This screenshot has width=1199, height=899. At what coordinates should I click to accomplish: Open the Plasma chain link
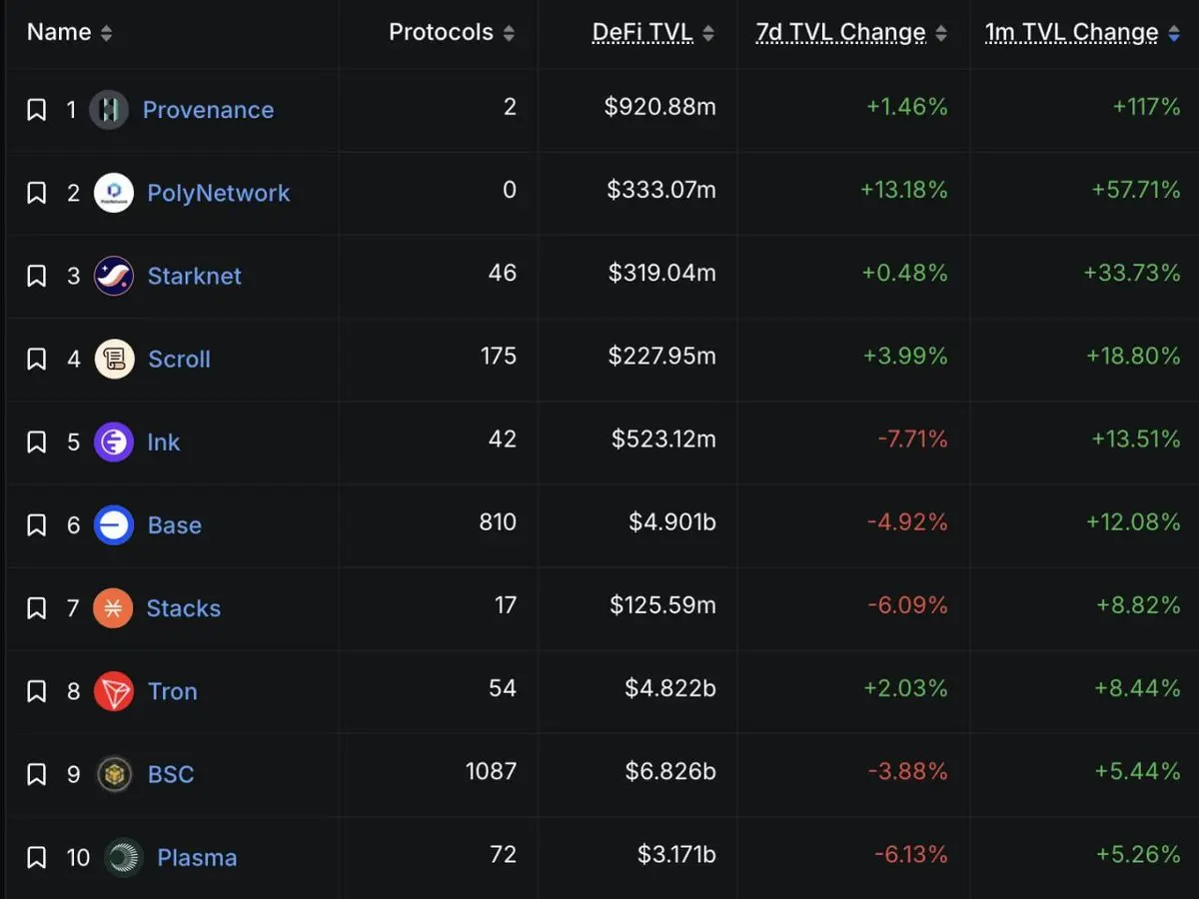pos(197,857)
